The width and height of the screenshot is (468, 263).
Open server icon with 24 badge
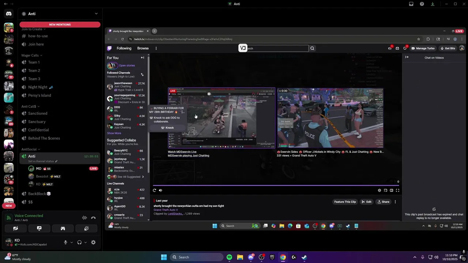[9, 121]
